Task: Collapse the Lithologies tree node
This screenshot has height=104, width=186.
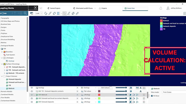Action: tap(2, 58)
